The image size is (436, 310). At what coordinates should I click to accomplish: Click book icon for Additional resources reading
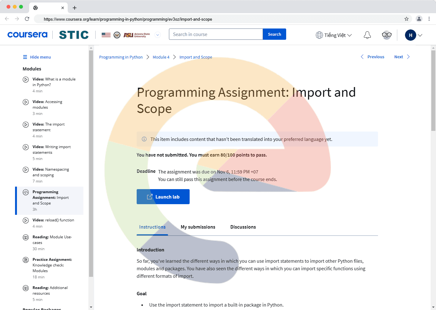coord(26,288)
